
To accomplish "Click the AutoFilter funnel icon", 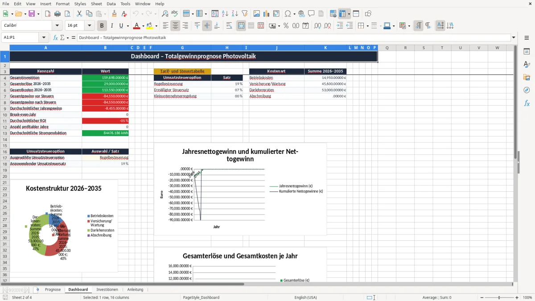I will pos(244,14).
